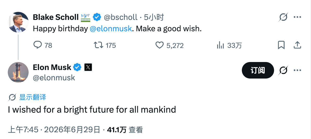The image size is (311, 139).
Task: Click 显示翻译 to show the translation
Action: coord(33,97)
